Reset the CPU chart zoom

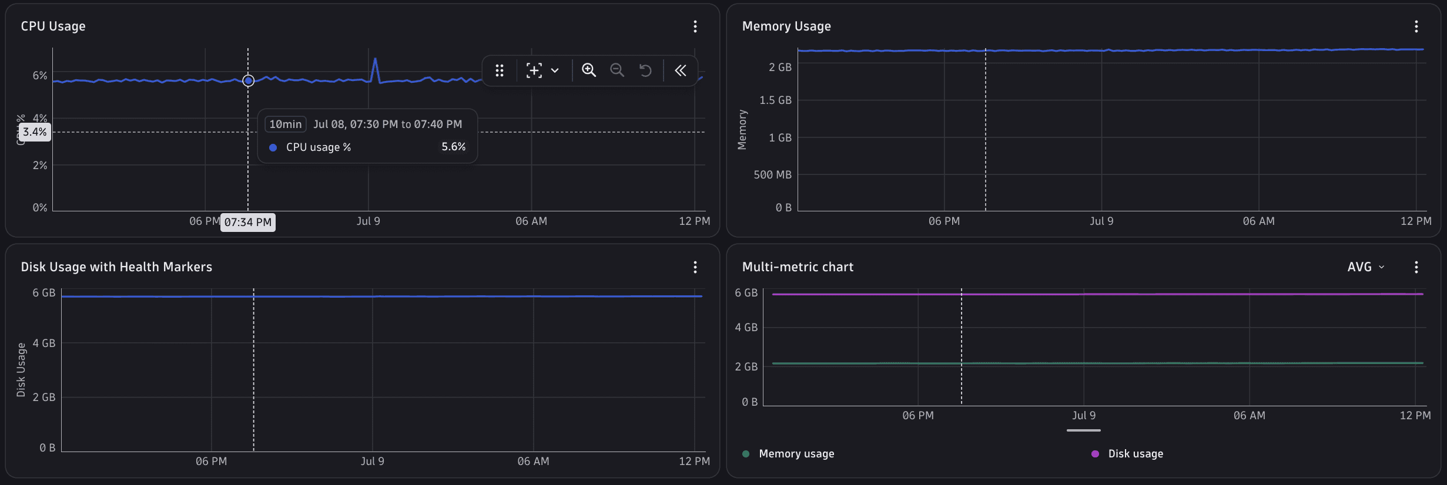pos(645,70)
